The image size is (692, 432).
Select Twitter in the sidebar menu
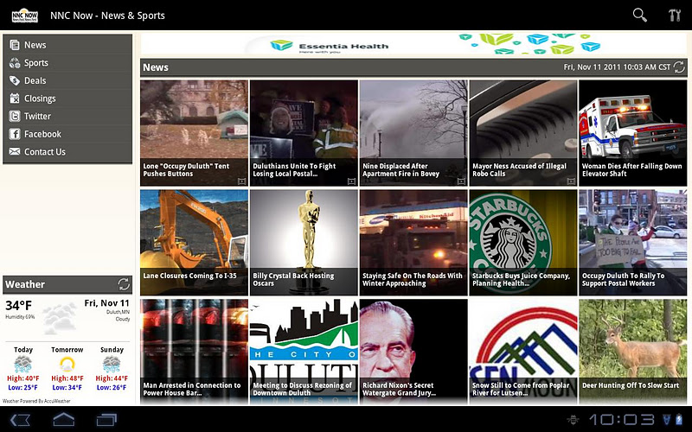[67, 116]
